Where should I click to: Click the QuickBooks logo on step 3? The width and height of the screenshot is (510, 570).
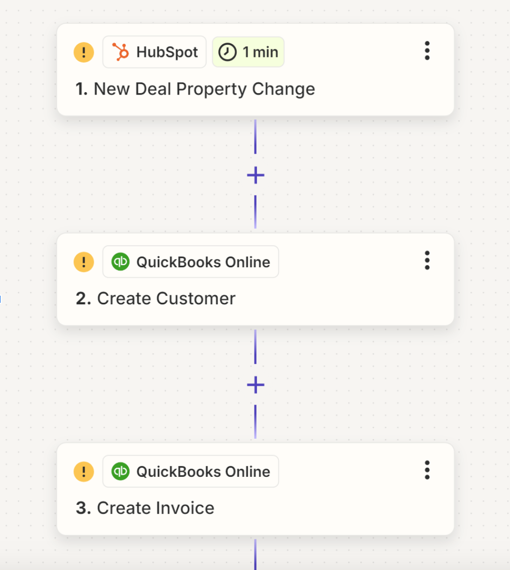pyautogui.click(x=120, y=471)
